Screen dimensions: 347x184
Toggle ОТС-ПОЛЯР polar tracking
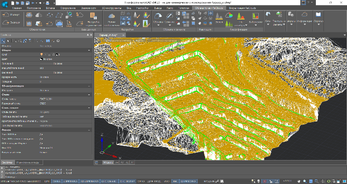pos(127,181)
